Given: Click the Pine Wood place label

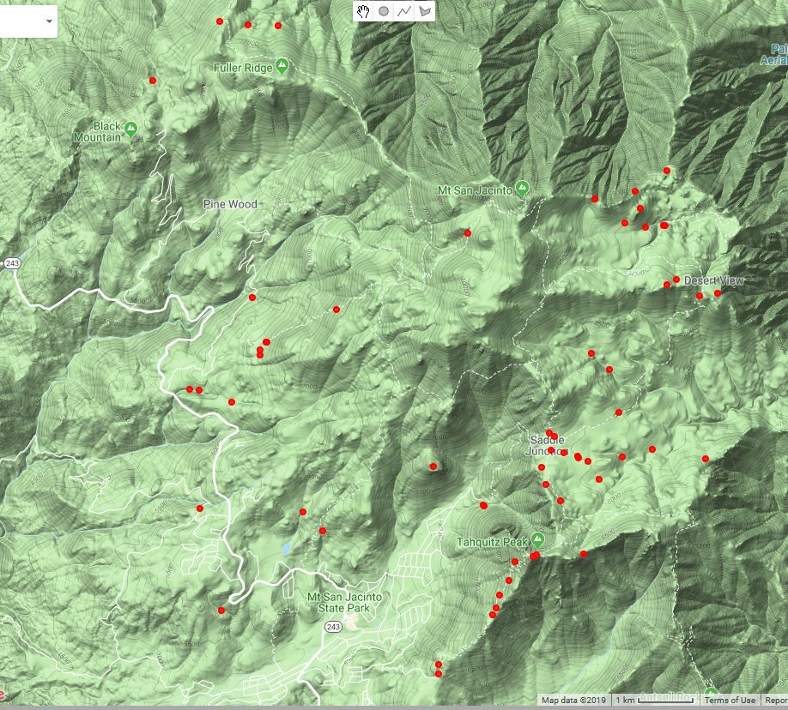Looking at the screenshot, I should click(x=229, y=204).
